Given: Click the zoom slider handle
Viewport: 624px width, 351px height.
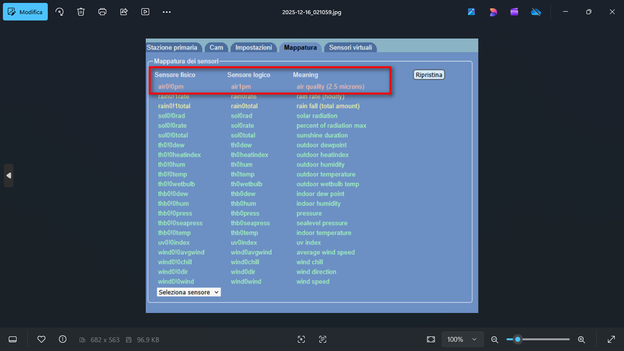Looking at the screenshot, I should 518,339.
